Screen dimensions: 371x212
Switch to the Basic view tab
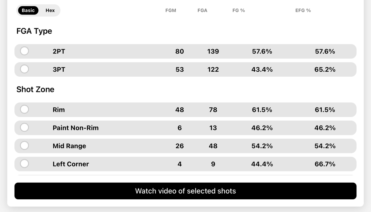click(x=28, y=10)
